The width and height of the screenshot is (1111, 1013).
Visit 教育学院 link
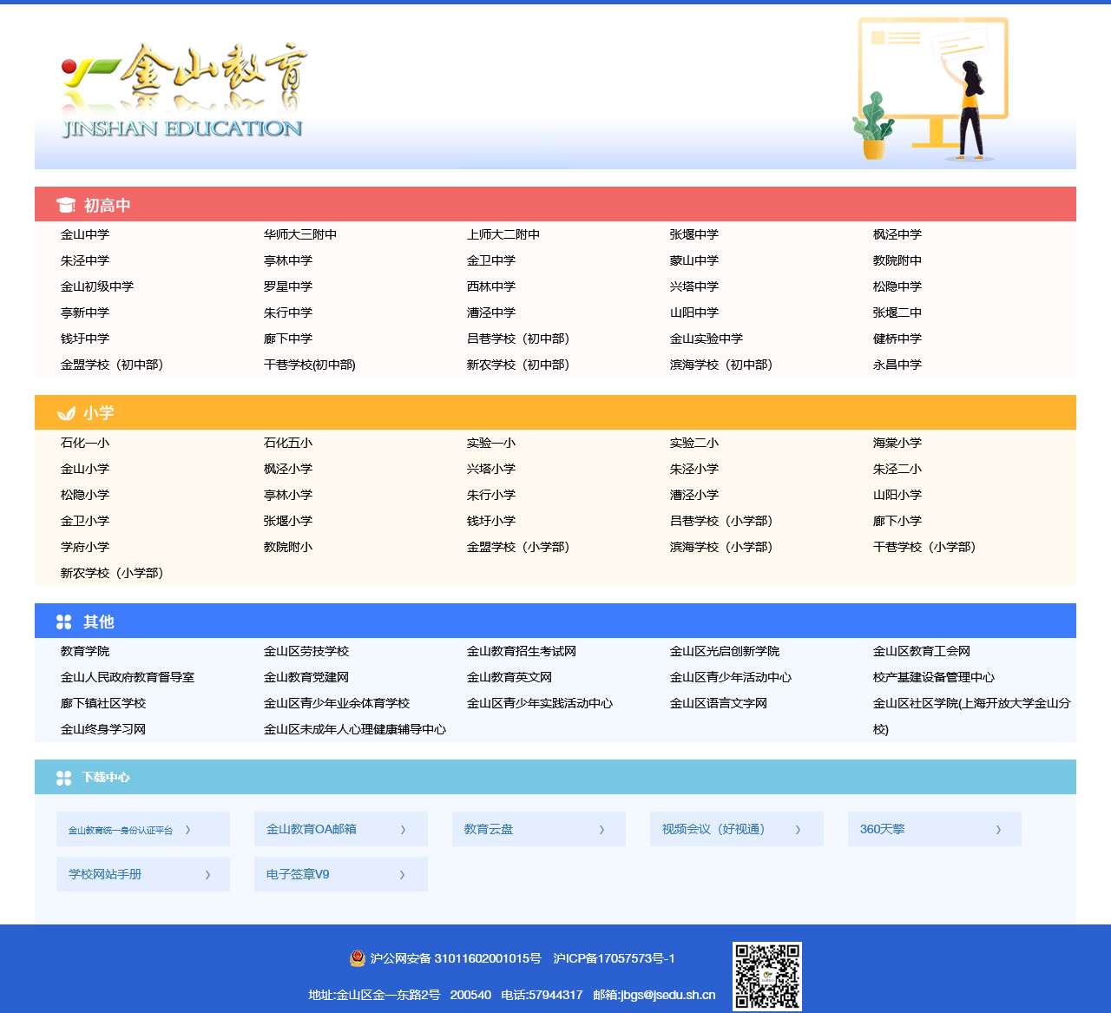(x=85, y=651)
